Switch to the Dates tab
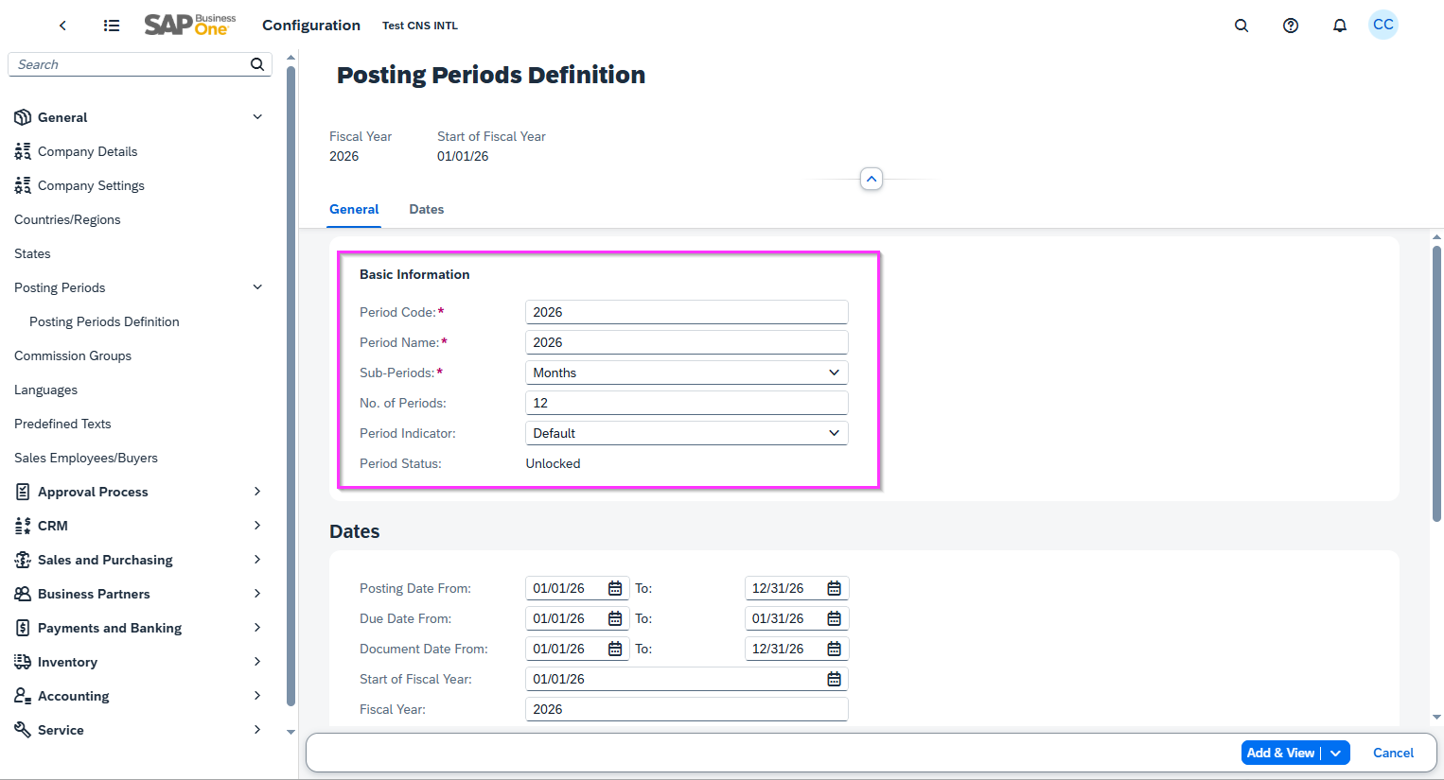Viewport: 1444px width, 780px height. (x=426, y=209)
